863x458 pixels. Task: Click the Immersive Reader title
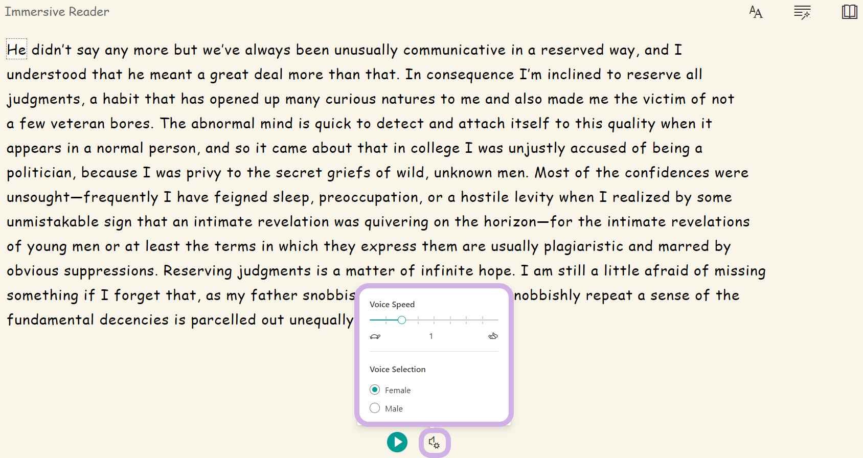coord(57,11)
